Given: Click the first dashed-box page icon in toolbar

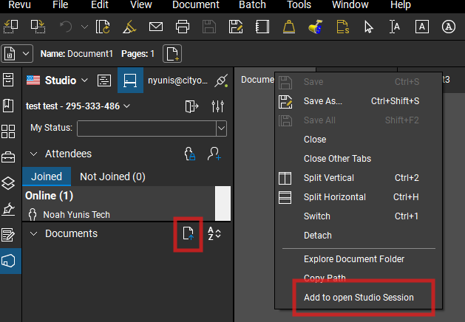Looking at the screenshot, I should click(10, 27).
